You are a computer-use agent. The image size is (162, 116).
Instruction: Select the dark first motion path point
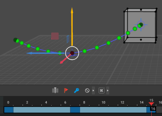pyautogui.click(x=15, y=40)
